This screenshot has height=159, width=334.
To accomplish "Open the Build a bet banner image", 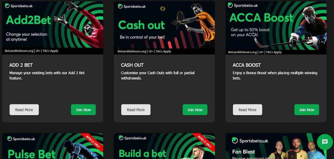I will [164, 146].
